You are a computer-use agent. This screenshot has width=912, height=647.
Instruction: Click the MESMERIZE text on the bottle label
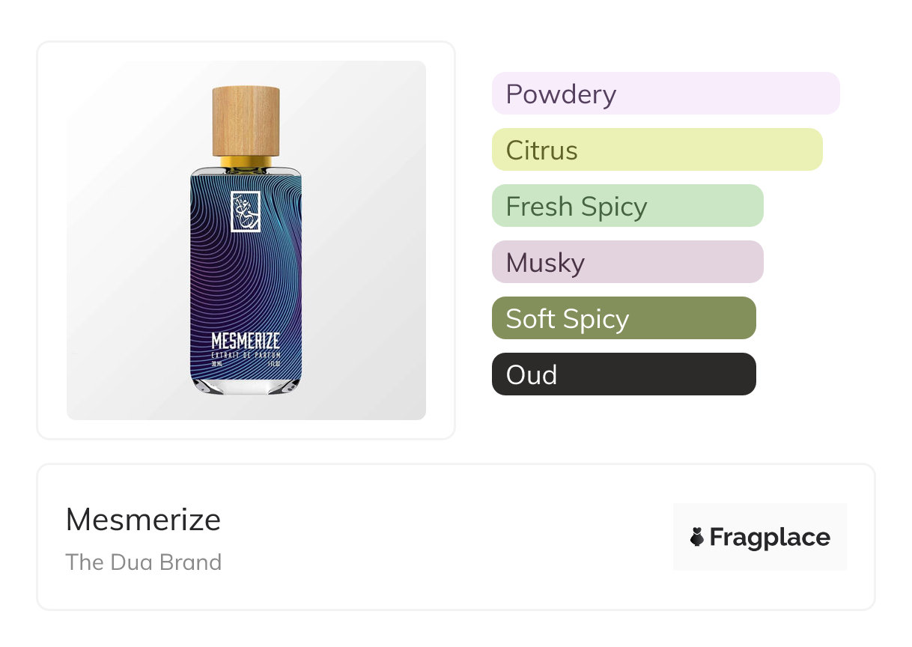click(x=246, y=341)
